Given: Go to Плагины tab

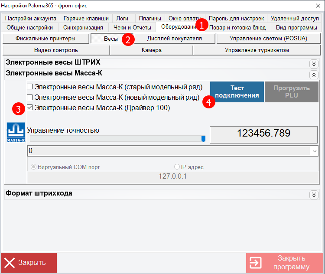Looking at the screenshot, I should point(150,18).
